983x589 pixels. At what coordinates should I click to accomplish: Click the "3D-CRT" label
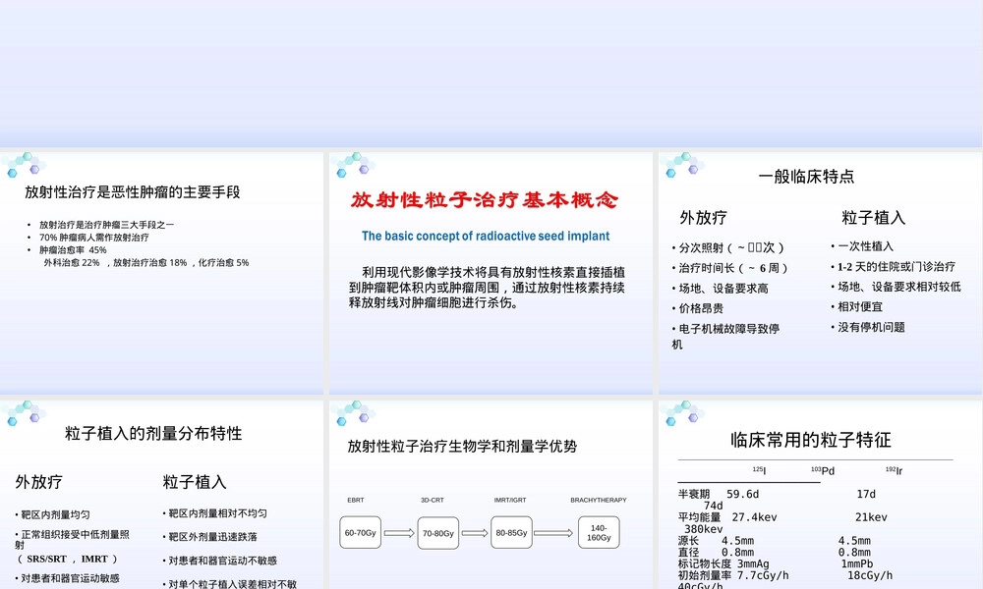(x=433, y=500)
